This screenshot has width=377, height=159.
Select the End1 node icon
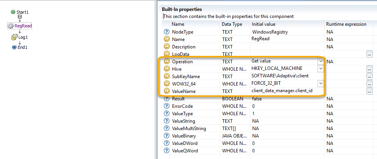(14, 47)
